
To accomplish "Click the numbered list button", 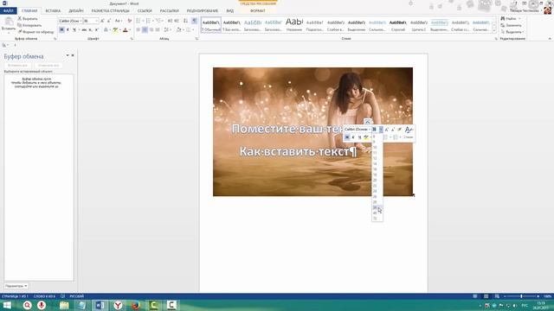I will [x=148, y=21].
